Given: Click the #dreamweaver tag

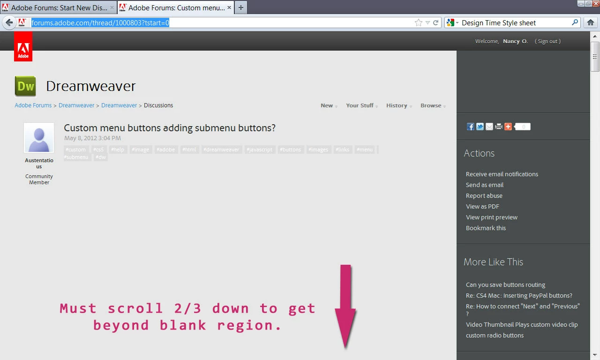Looking at the screenshot, I should [x=221, y=150].
